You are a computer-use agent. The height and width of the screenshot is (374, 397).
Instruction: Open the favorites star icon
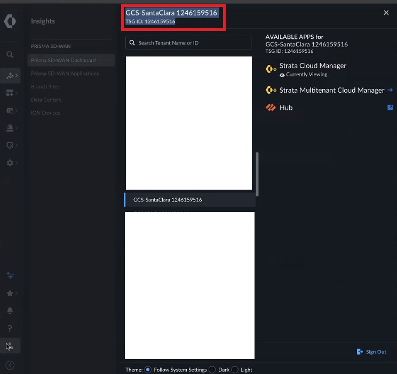pos(10,293)
